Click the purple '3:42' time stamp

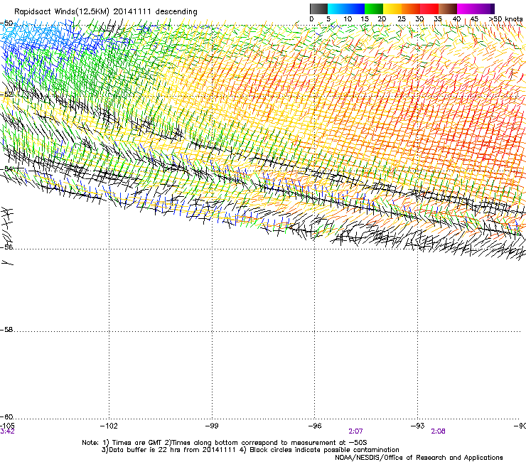[7, 431]
